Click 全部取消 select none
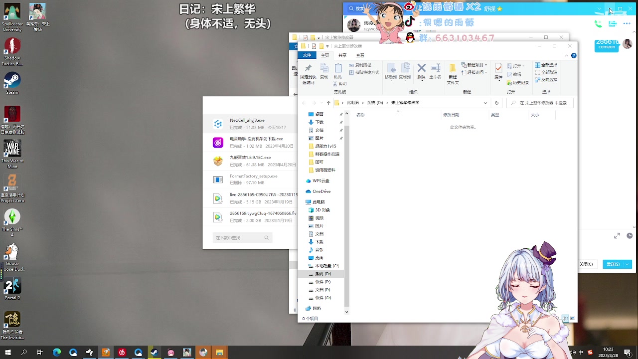The image size is (638, 359). tap(546, 72)
